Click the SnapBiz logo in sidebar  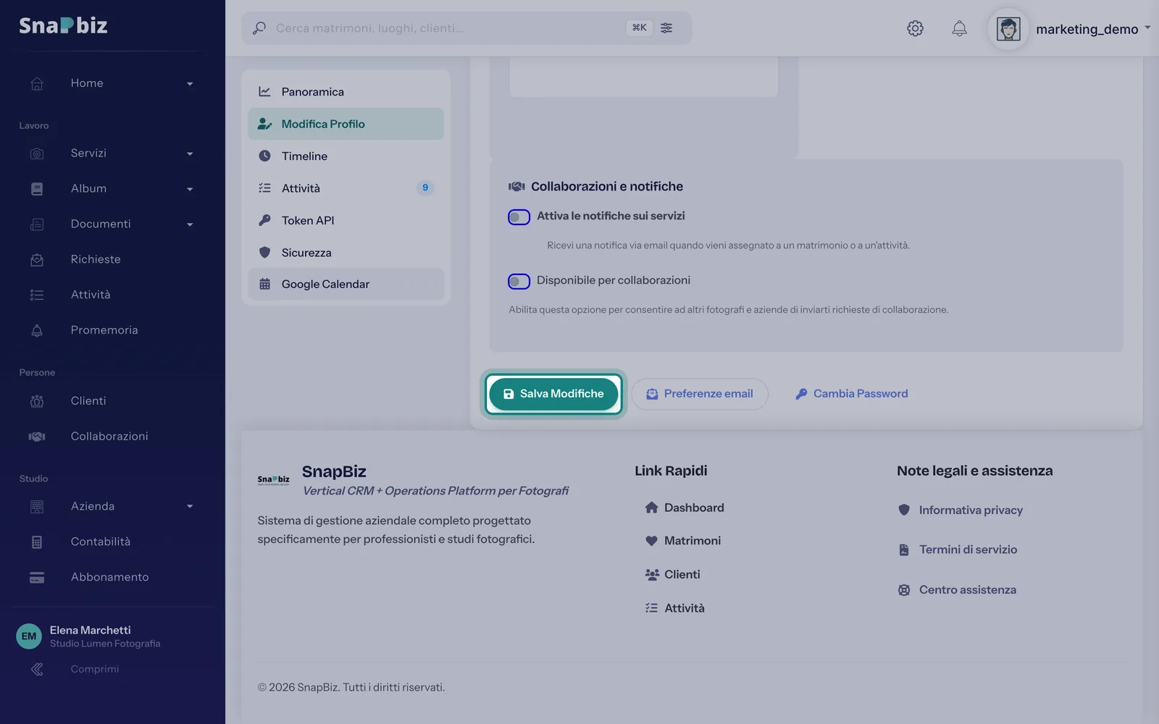63,25
